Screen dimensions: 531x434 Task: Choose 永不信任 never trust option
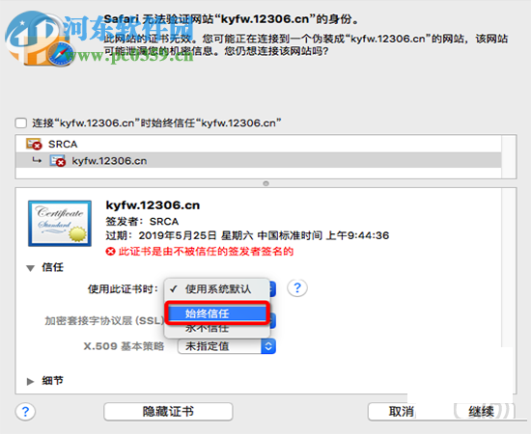pos(217,328)
